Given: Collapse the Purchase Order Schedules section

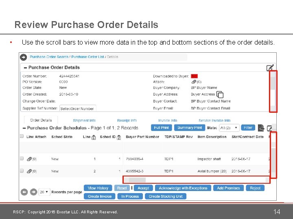Looking at the screenshot, I should 24,128.
